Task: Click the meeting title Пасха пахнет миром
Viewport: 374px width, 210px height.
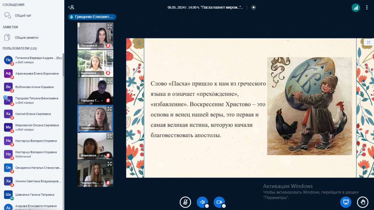Action: click(205, 7)
